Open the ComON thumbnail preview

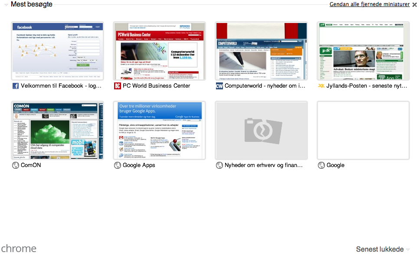(57, 131)
